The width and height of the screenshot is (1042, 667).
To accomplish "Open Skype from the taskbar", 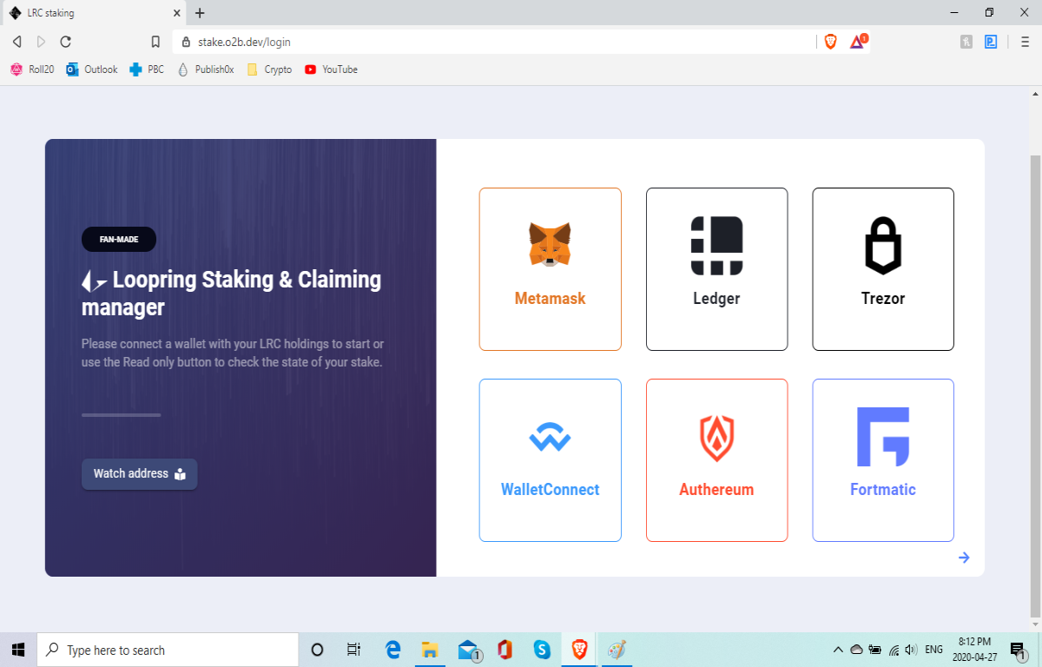I will pyautogui.click(x=542, y=650).
